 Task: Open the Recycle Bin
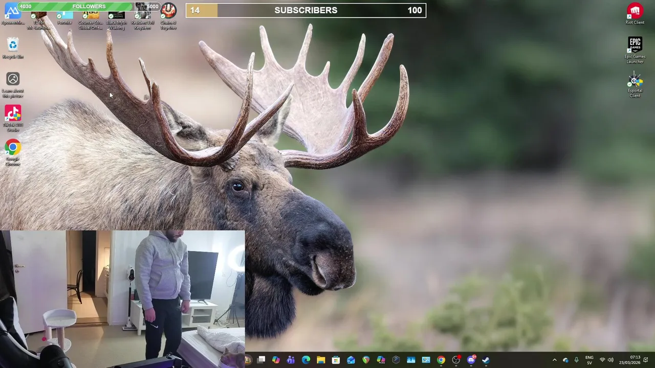(x=13, y=49)
